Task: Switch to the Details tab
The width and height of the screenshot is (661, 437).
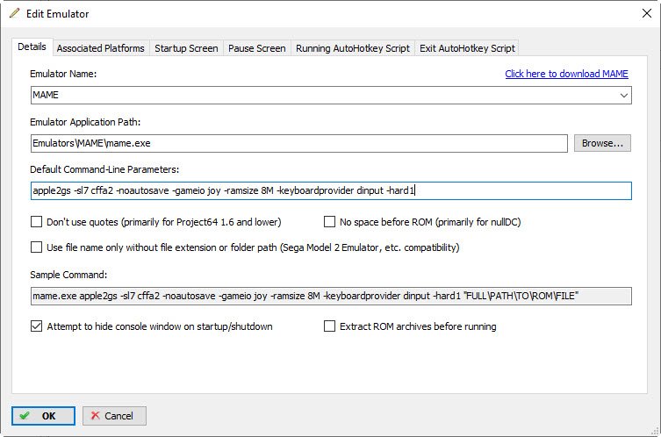Action: click(x=32, y=47)
